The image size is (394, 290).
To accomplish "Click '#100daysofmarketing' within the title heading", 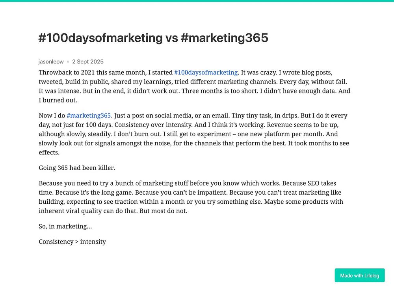I will pyautogui.click(x=100, y=38).
